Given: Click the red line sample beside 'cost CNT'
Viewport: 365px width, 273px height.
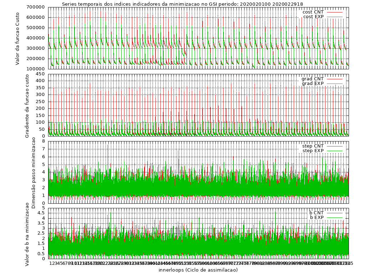Looking at the screenshot, I should coord(334,12).
